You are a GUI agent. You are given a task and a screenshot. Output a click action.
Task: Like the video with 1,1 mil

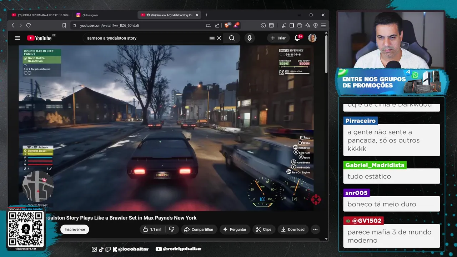tap(152, 230)
